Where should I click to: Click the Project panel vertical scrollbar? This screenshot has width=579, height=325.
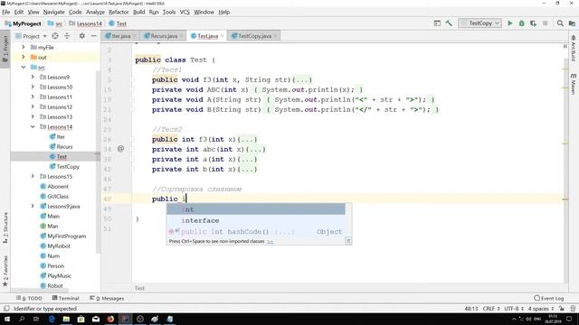coord(98,162)
